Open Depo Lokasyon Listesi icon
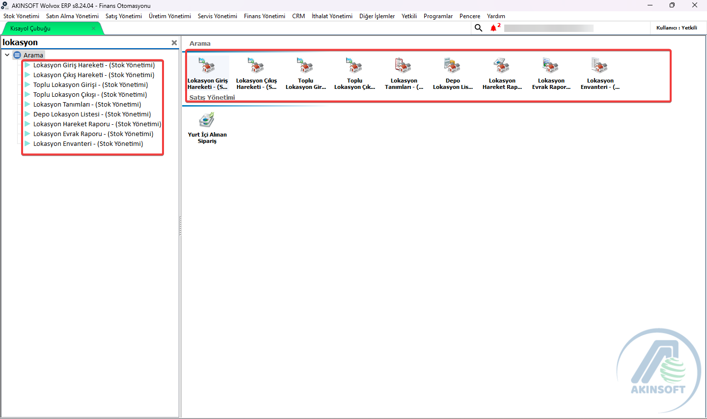Image resolution: width=707 pixels, height=419 pixels. coord(453,73)
